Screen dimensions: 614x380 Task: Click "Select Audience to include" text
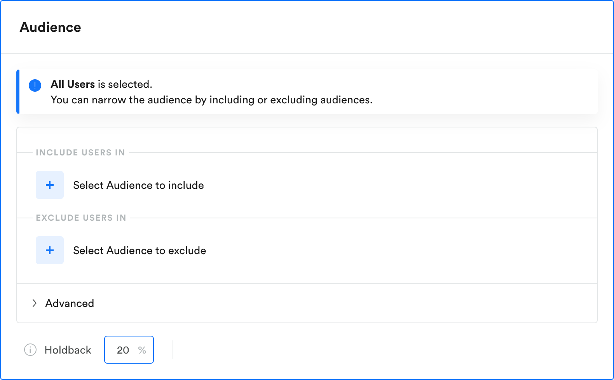138,185
